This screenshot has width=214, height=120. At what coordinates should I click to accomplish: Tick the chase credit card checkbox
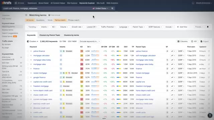coord(28,95)
